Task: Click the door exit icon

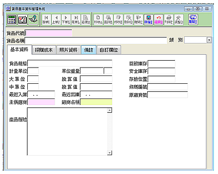Action: click(138, 19)
